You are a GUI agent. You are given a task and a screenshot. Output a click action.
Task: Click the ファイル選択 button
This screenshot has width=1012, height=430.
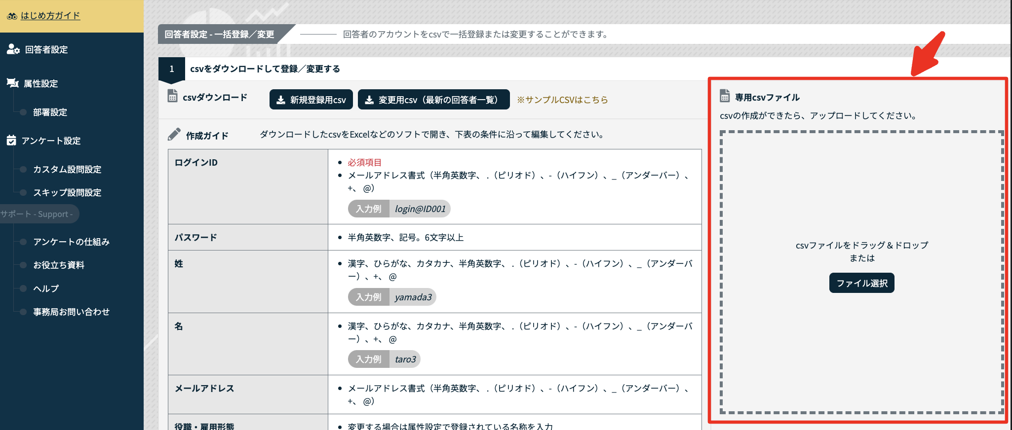(x=862, y=283)
